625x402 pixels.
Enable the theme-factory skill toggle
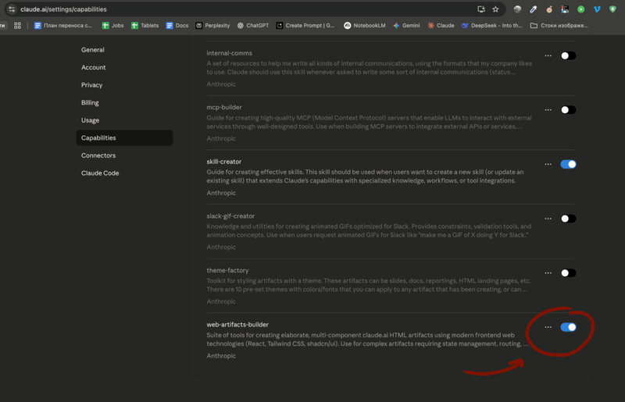tap(568, 273)
